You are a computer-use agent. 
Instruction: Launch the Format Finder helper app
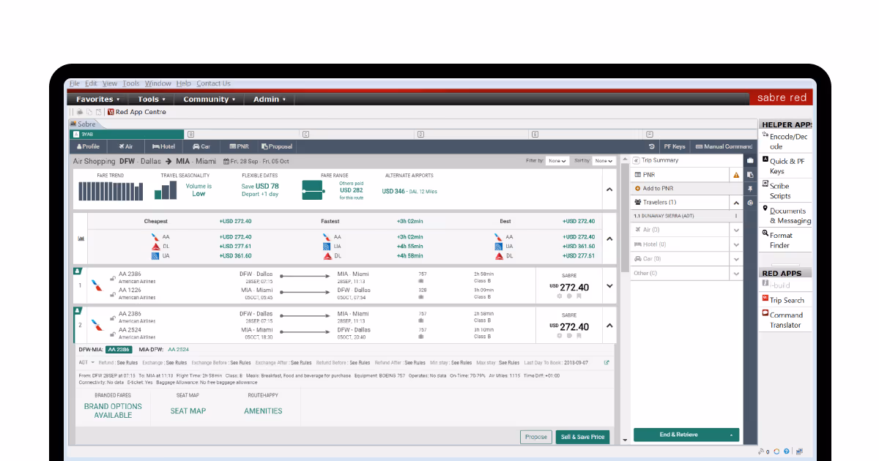[x=785, y=239]
